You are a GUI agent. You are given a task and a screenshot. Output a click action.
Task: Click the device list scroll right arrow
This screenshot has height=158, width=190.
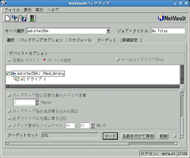point(178,87)
